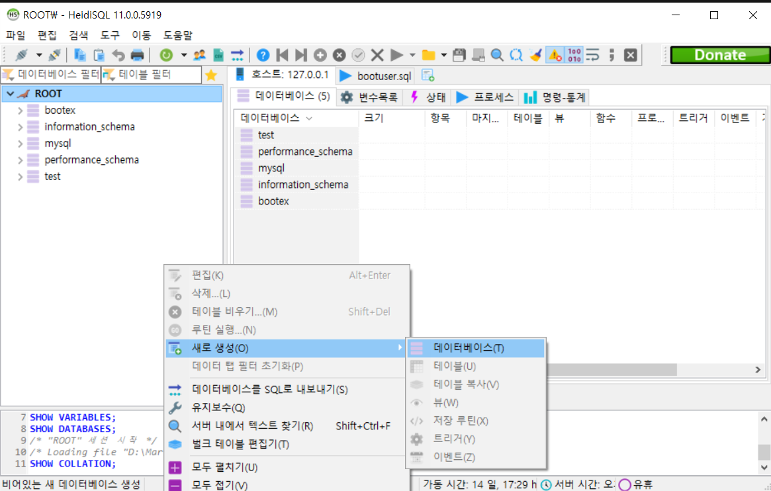Toggle stop on errors warning icon
Image resolution: width=771 pixels, height=491 pixels.
555,55
